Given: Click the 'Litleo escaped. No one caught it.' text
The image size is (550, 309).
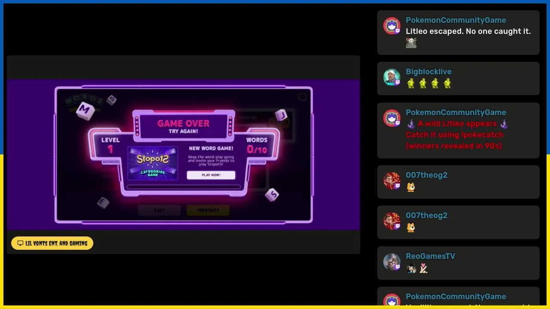Looking at the screenshot, I should 468,31.
